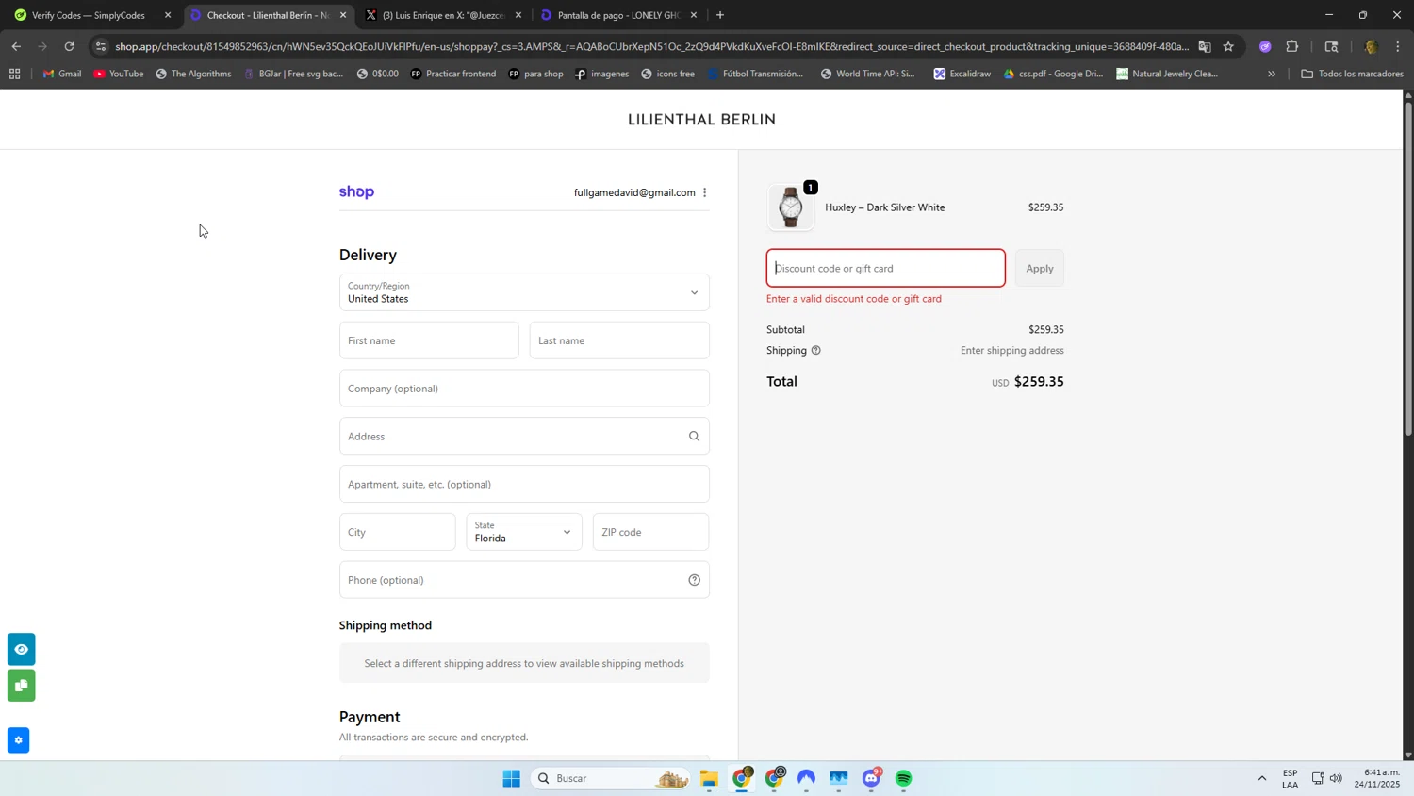The height and width of the screenshot is (796, 1414).
Task: Open YouTube bookmark
Action: point(118,74)
